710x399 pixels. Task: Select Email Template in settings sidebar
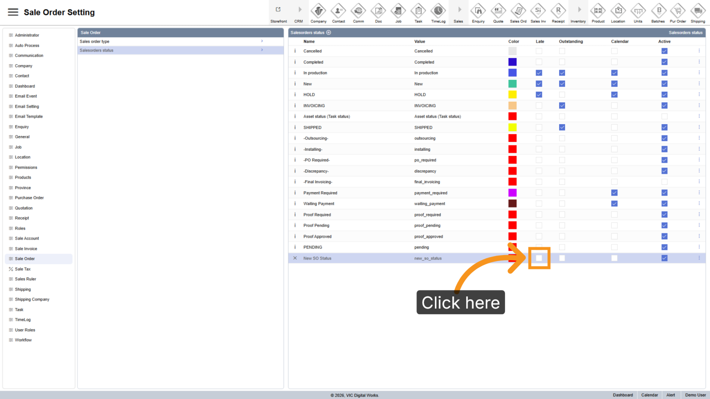(x=29, y=117)
